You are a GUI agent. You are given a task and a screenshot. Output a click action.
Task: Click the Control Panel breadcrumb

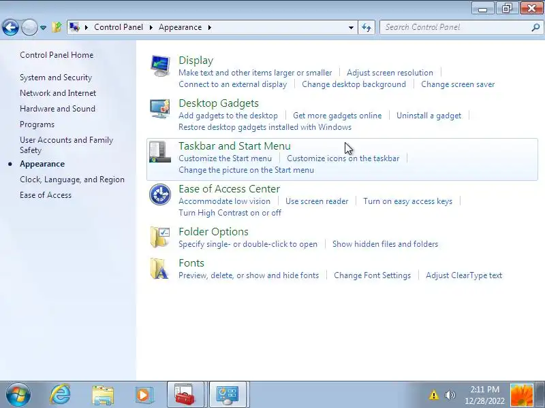119,27
